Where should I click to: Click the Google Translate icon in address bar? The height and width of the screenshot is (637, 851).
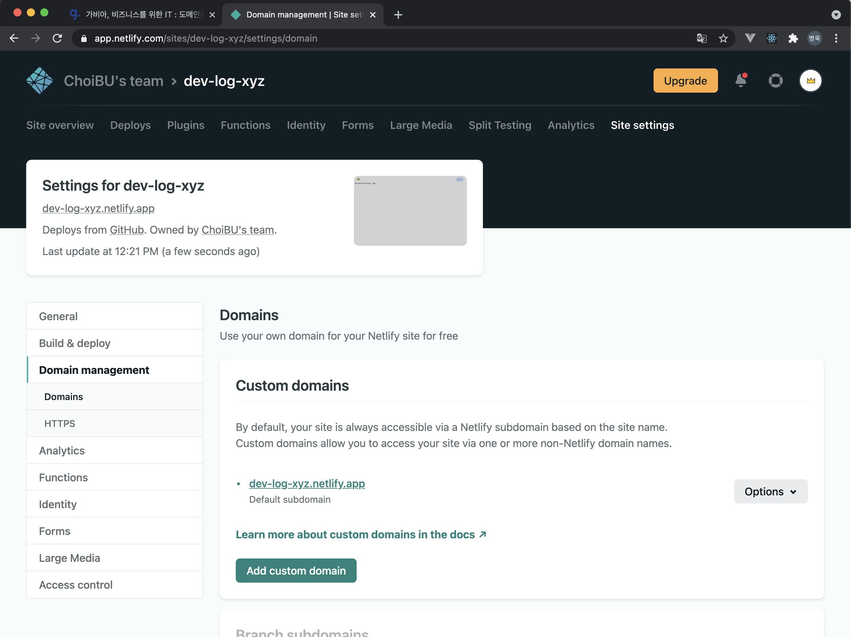702,39
